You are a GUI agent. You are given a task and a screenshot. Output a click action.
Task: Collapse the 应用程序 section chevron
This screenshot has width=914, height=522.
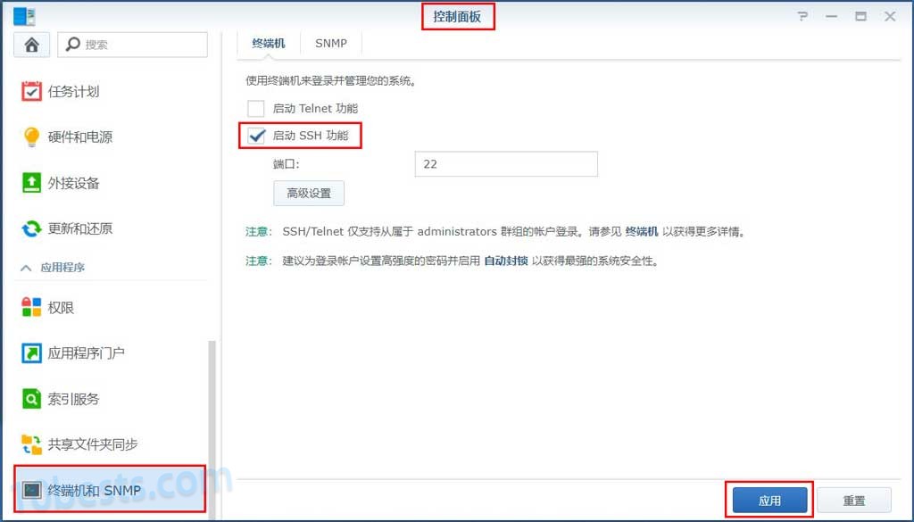(26, 268)
